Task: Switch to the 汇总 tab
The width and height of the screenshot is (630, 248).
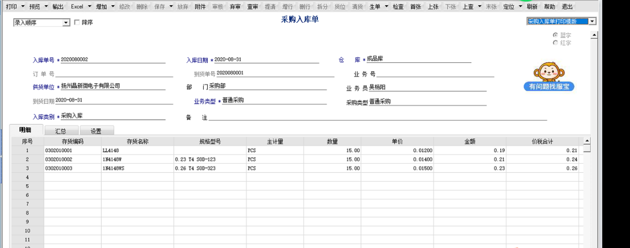Action: [x=61, y=131]
